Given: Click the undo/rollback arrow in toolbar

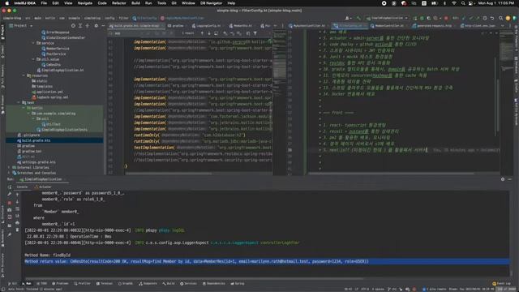Looking at the screenshot, I should coord(492,18).
